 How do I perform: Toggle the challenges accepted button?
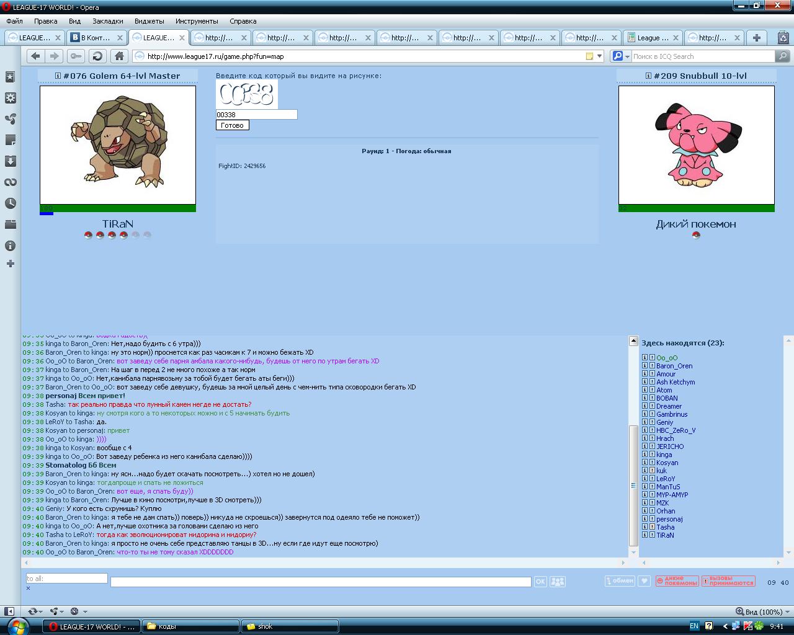pyautogui.click(x=728, y=581)
